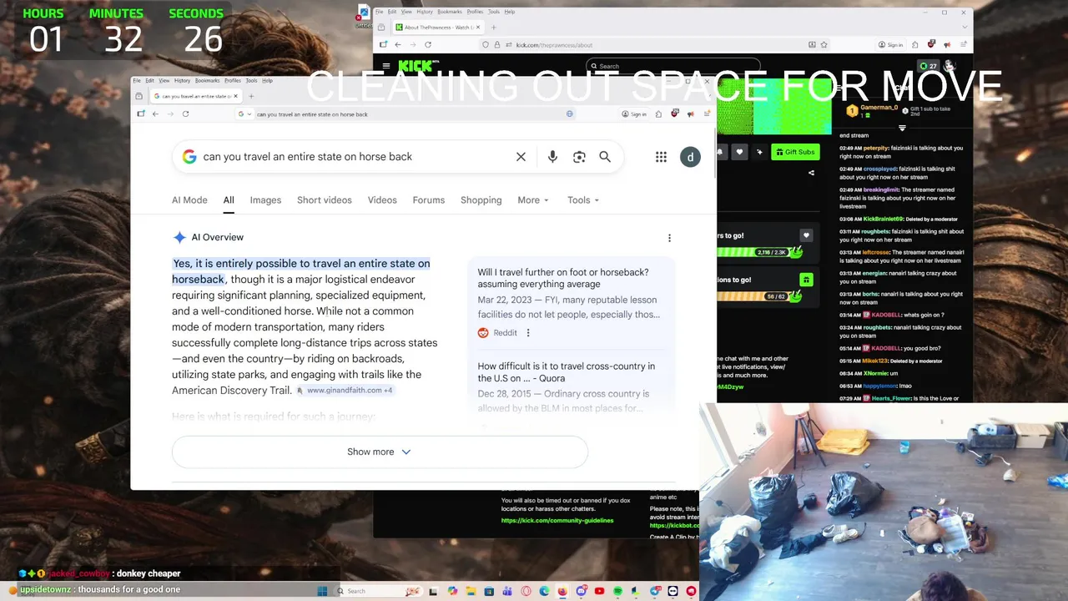Collapse the Kick chat header chevron
1068x601 pixels.
point(902,129)
